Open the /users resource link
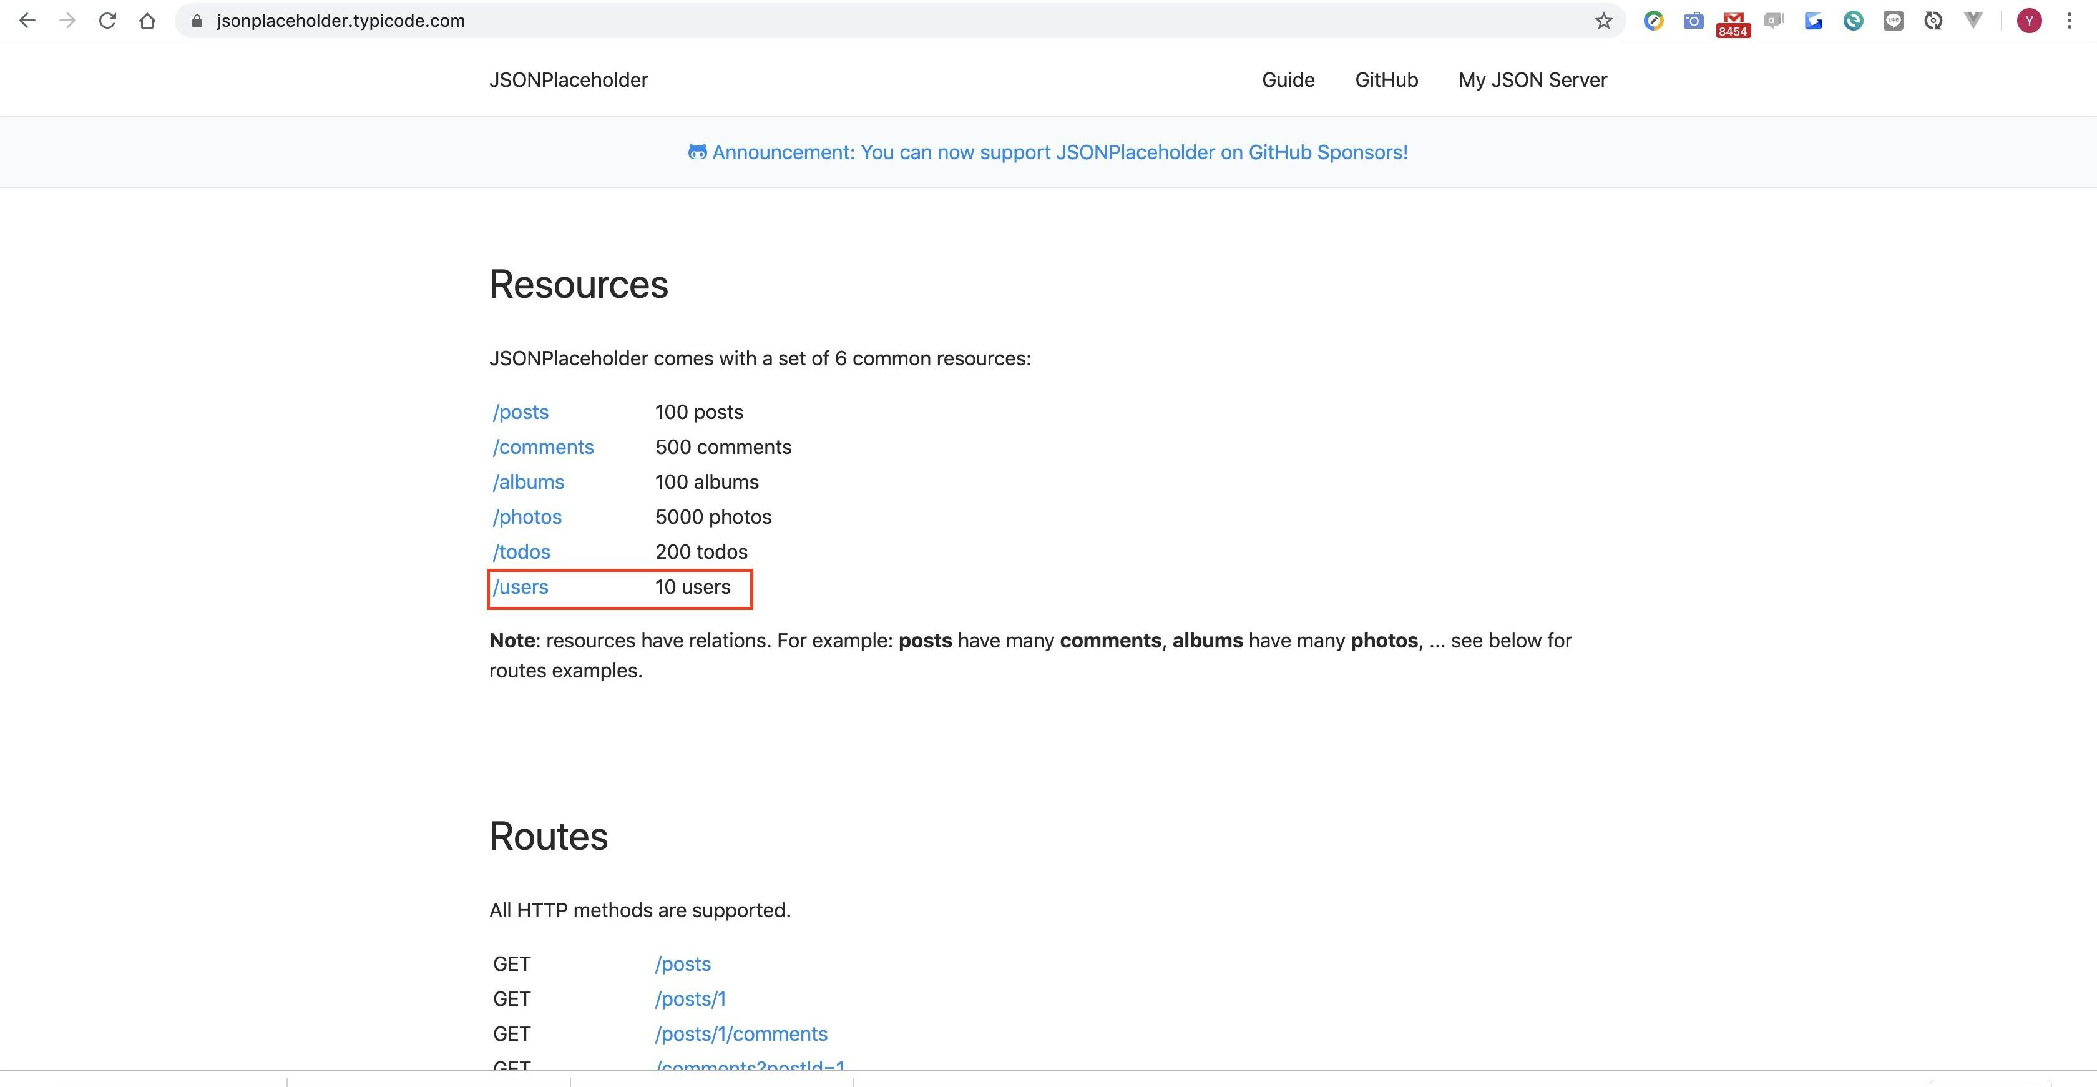 (x=520, y=587)
